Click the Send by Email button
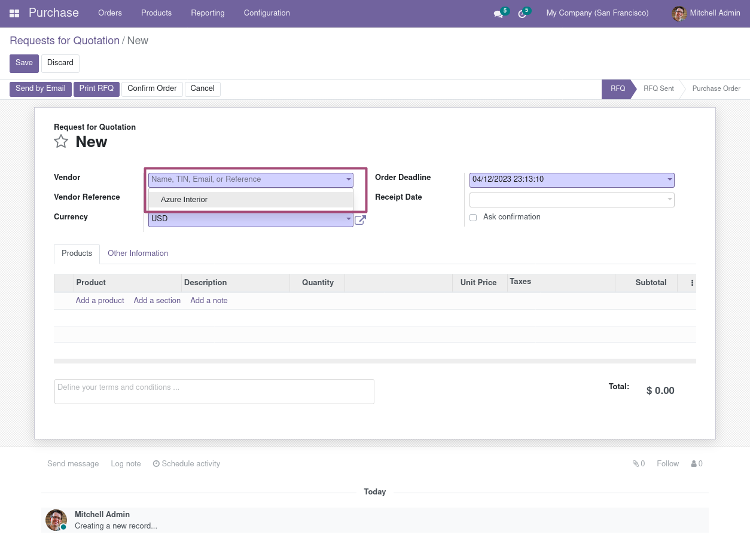This screenshot has height=559, width=750. (x=41, y=89)
